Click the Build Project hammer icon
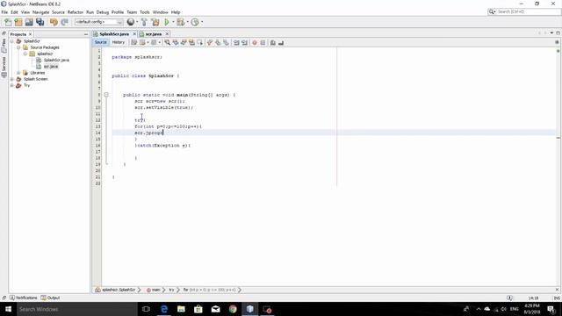The width and height of the screenshot is (562, 316). click(x=144, y=22)
